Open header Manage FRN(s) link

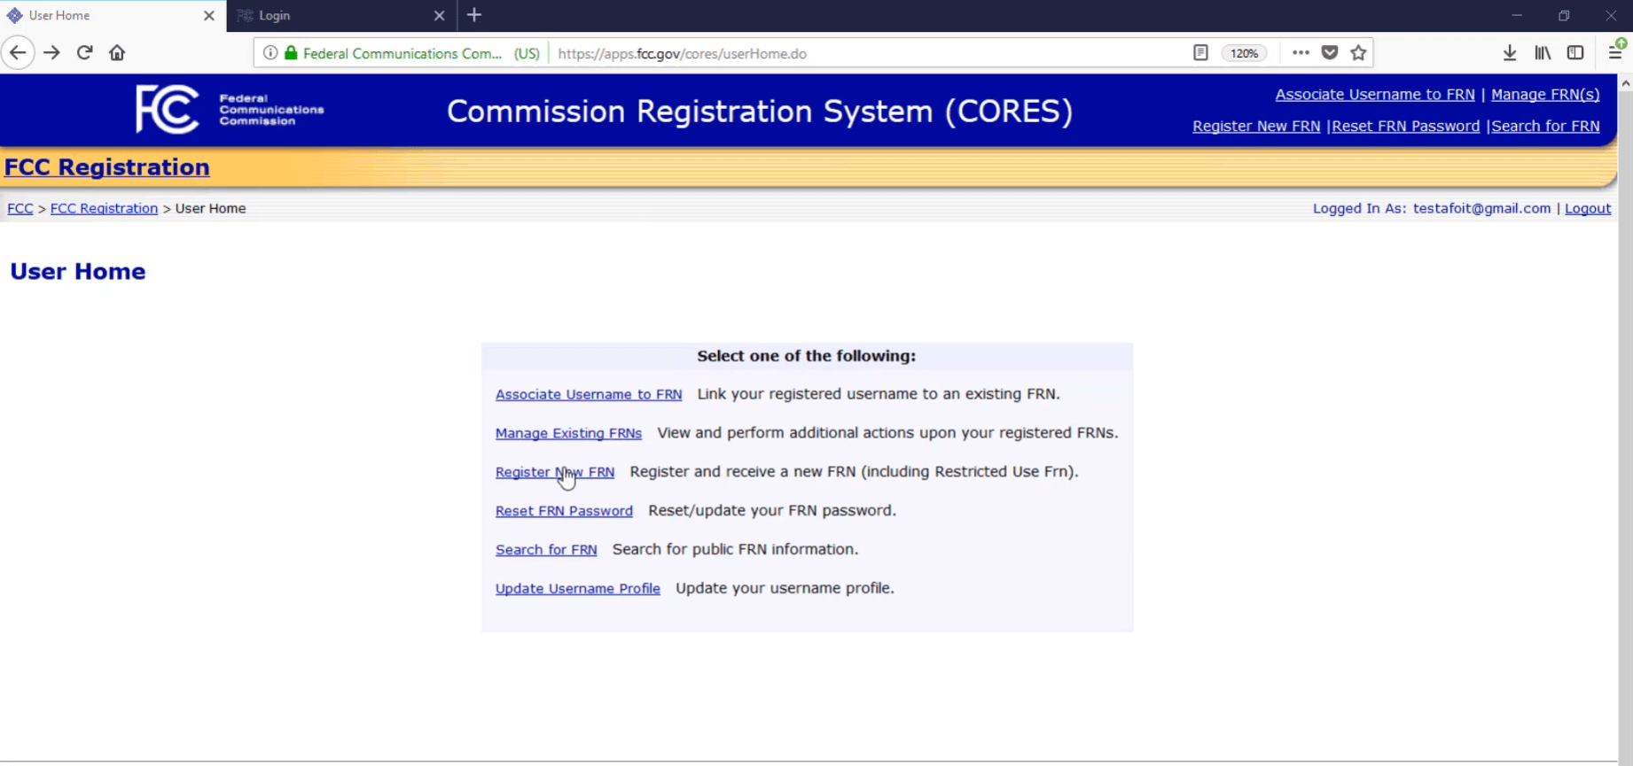tap(1545, 95)
